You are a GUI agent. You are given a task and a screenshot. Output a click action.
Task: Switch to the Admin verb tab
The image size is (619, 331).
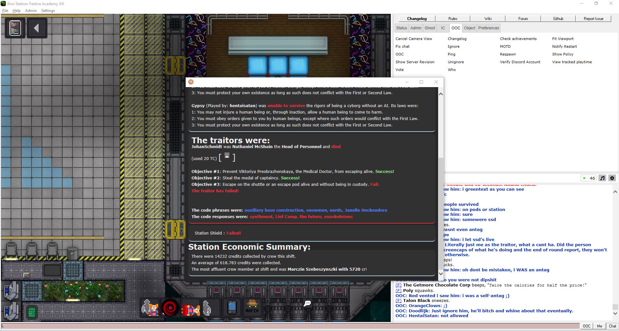click(416, 28)
